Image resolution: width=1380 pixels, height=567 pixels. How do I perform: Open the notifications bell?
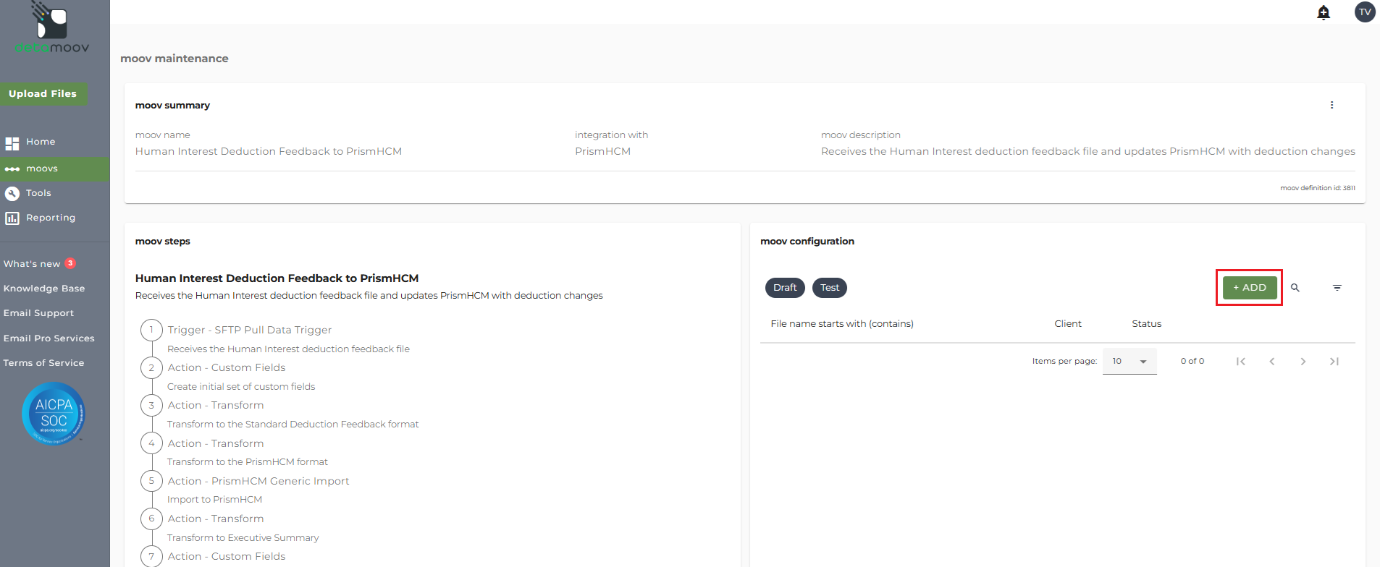coord(1324,12)
